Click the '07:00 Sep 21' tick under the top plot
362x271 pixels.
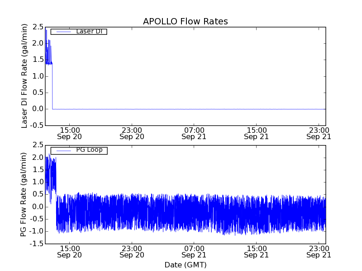194,133
